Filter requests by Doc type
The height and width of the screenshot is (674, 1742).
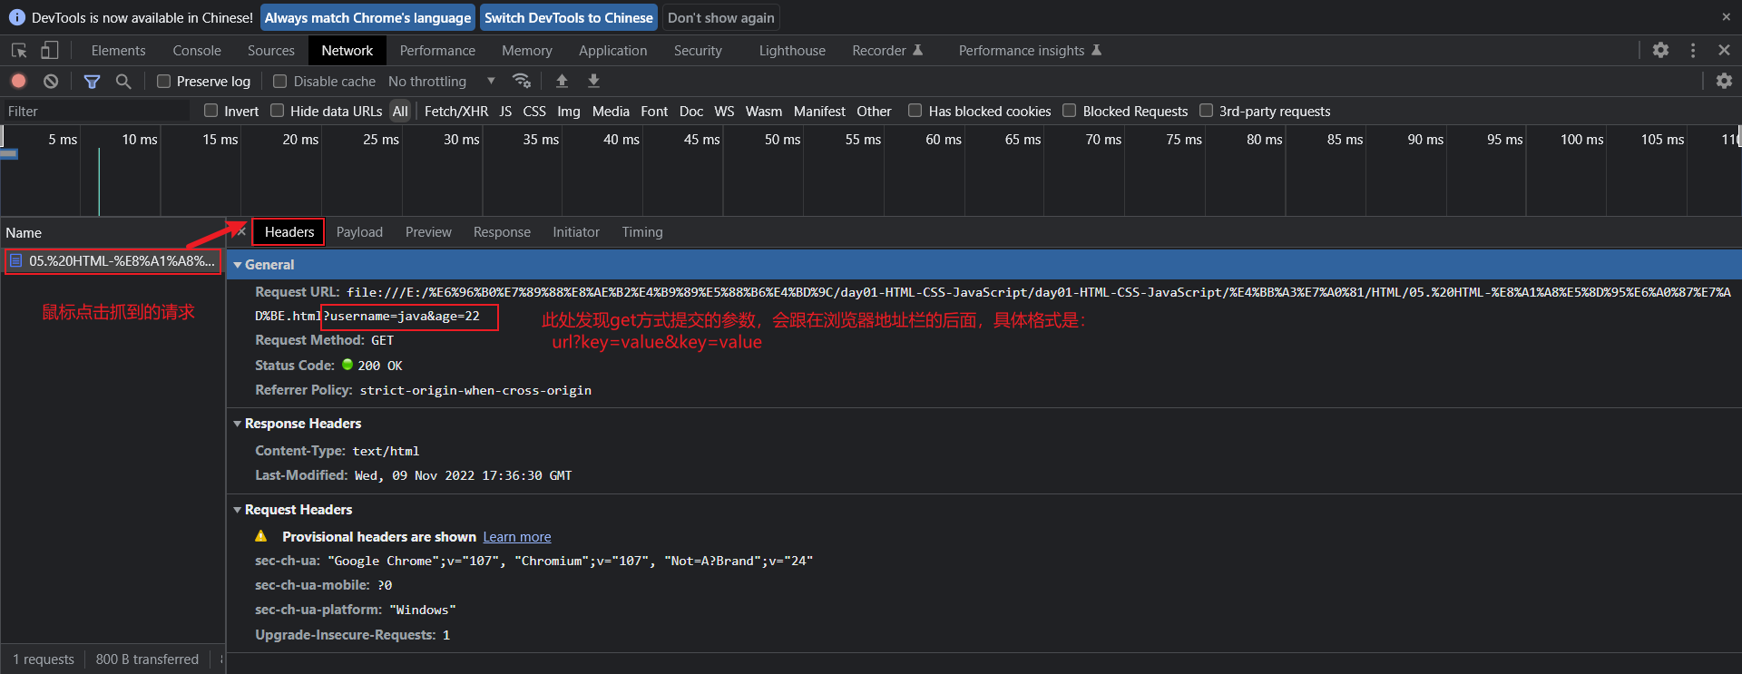691,111
